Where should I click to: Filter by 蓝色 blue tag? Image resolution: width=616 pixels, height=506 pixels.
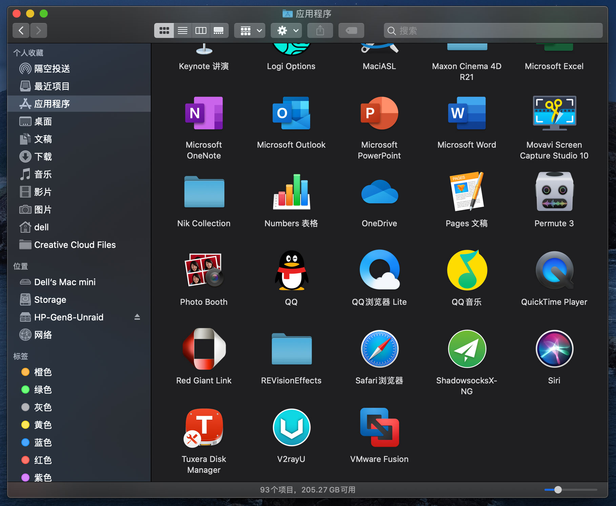[79, 443]
